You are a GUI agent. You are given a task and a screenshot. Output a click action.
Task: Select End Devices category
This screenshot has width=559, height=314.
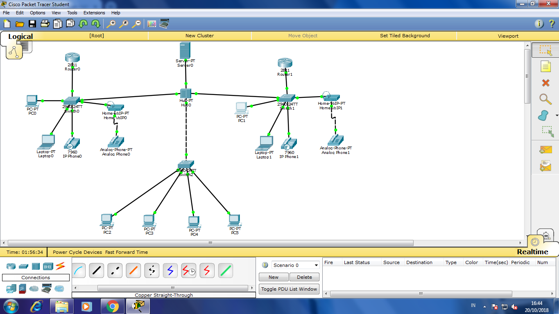coord(11,289)
